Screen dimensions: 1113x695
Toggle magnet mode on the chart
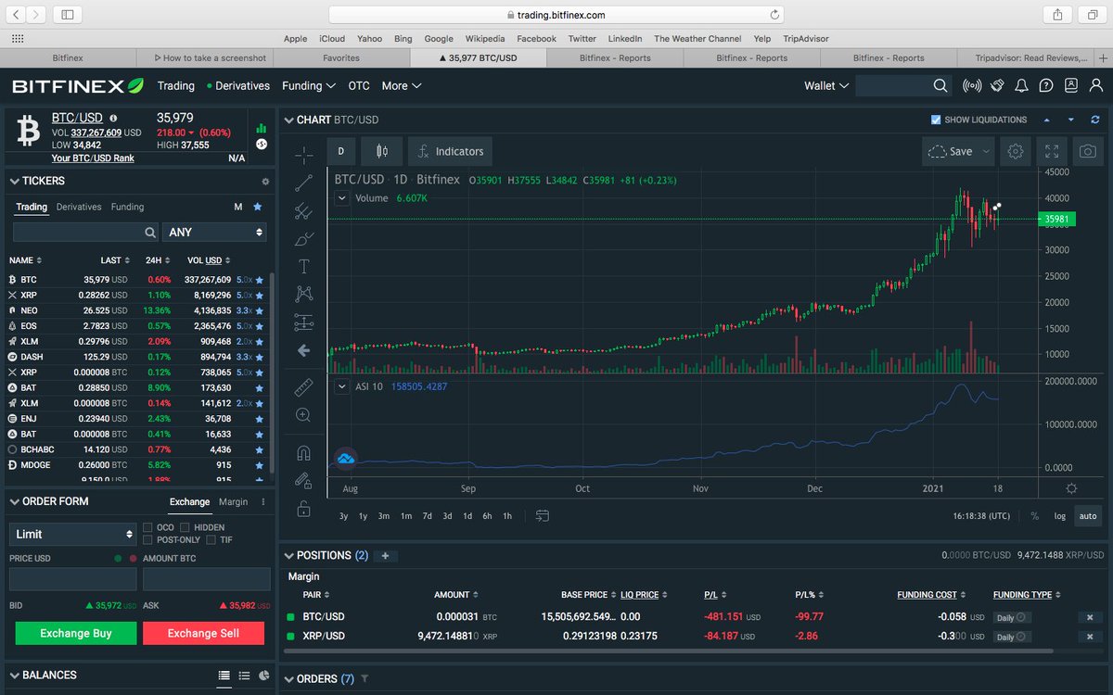(x=303, y=453)
